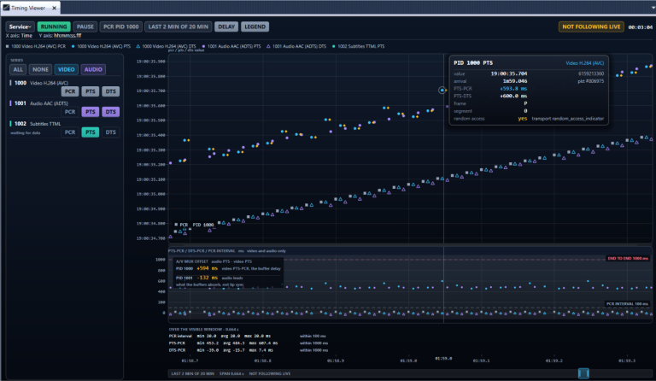Toggle PTS series for PID 1002 subtitles
Viewport: 656px width, 381px height.
[x=91, y=132]
